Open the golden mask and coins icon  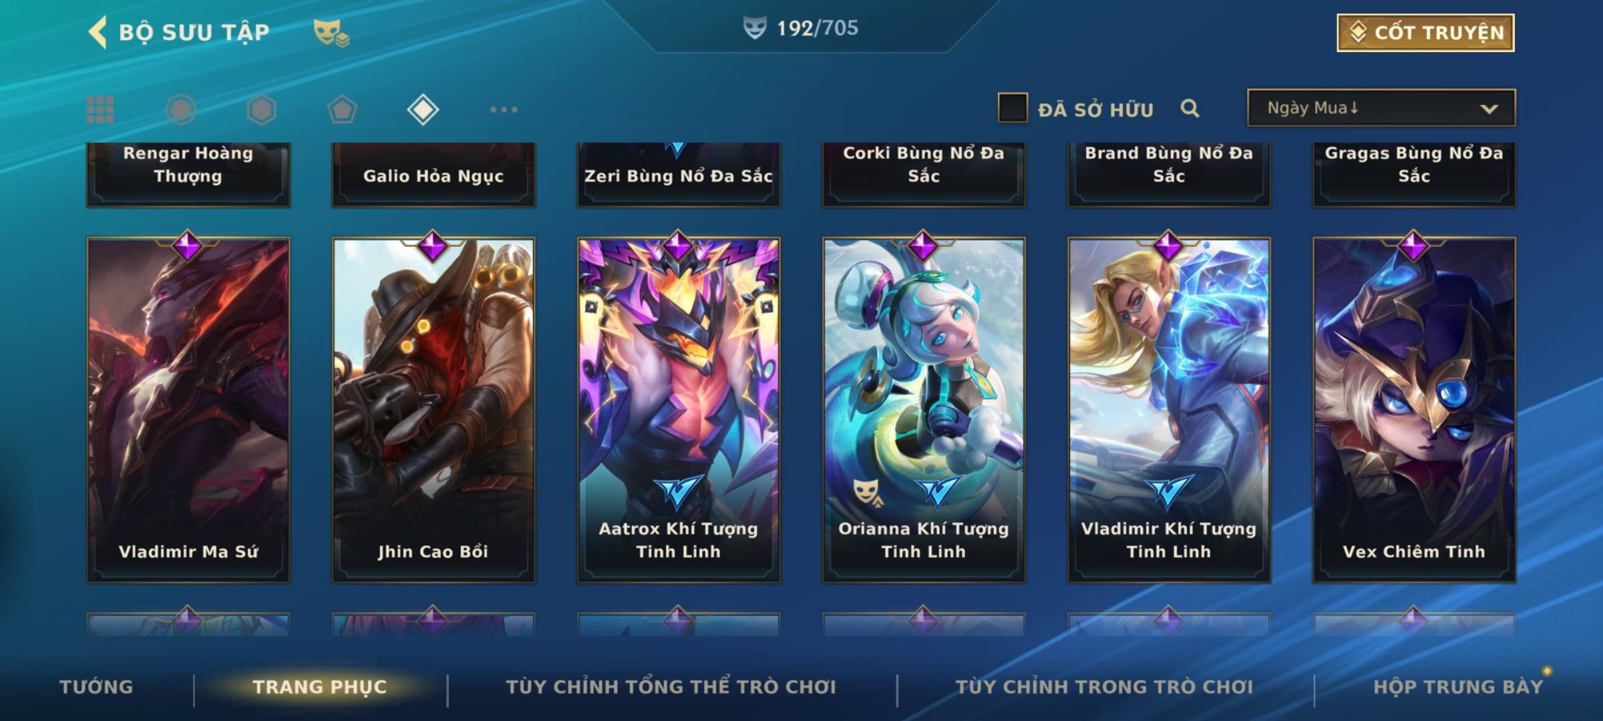[331, 33]
